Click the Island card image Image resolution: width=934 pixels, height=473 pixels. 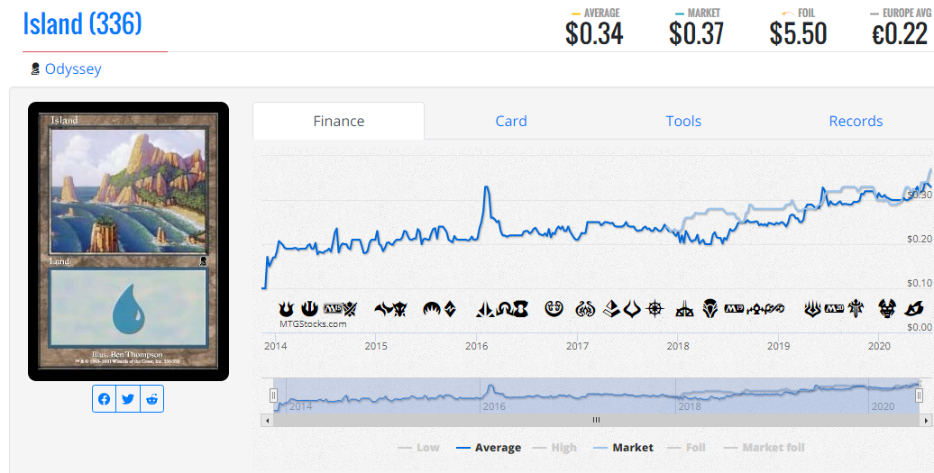(x=128, y=241)
